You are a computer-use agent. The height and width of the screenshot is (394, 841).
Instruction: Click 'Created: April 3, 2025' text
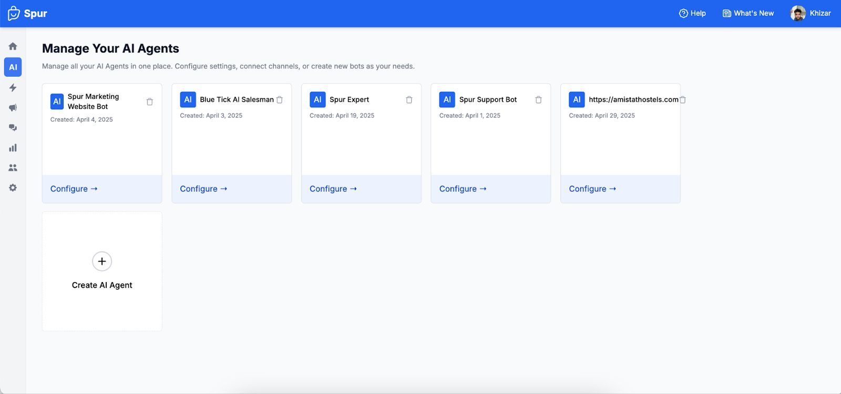tap(211, 116)
